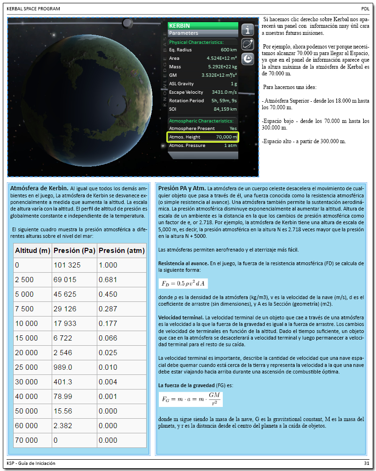Click the Escape Velocity 3431.0 m/s row

pos(203,92)
